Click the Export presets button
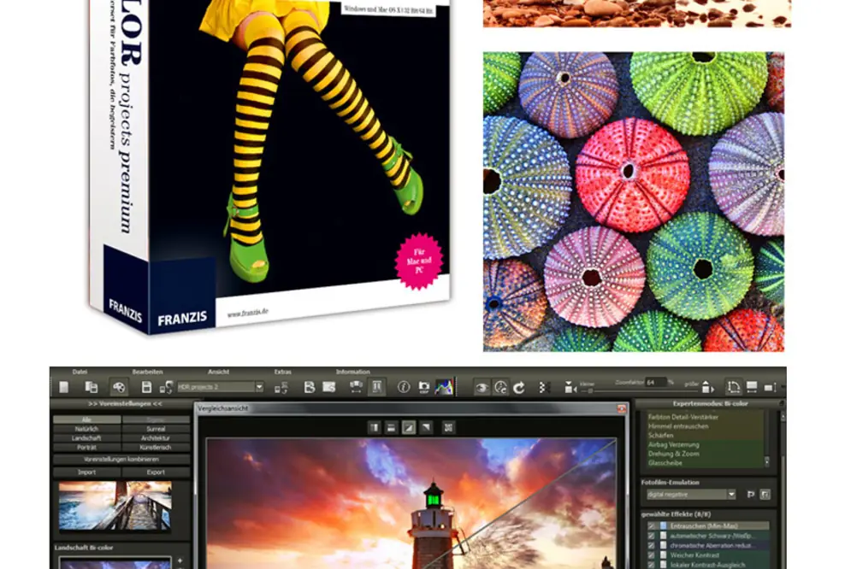845x569 pixels. click(156, 472)
